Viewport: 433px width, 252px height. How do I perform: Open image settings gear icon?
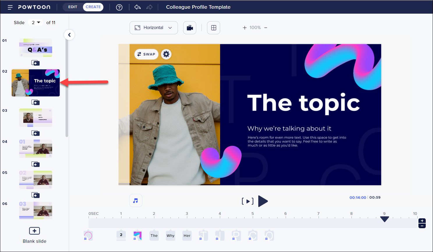click(x=166, y=54)
